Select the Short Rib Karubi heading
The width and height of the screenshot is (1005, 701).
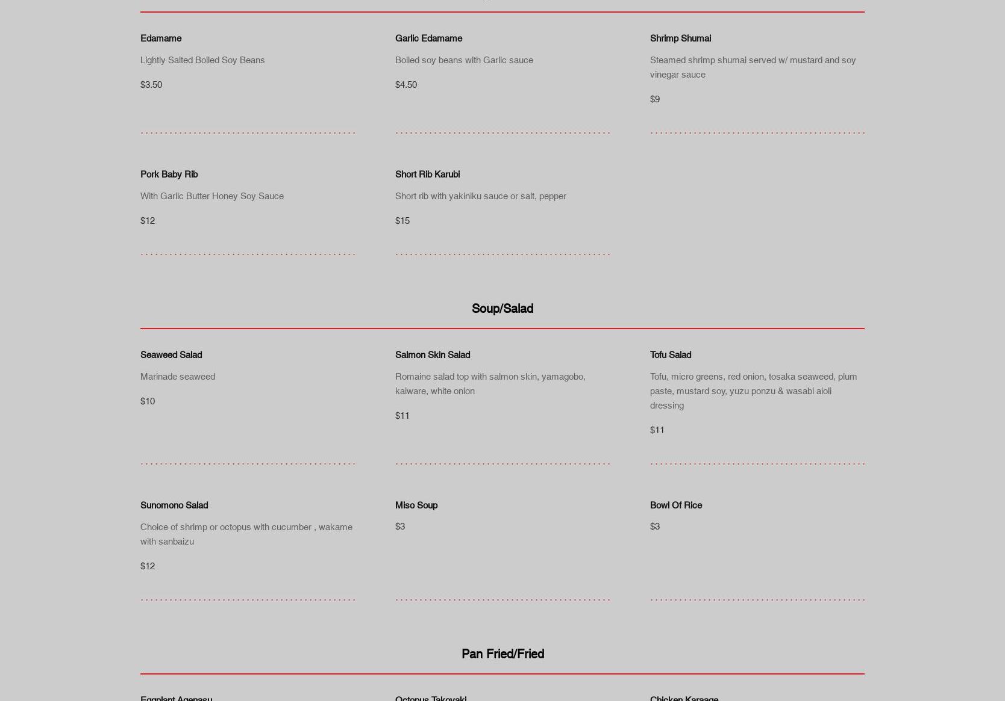click(427, 174)
